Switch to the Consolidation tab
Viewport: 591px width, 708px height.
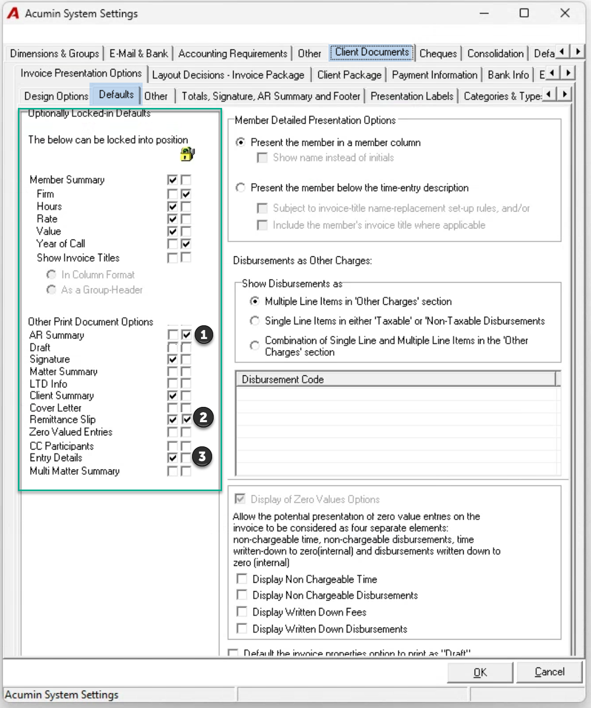point(495,53)
